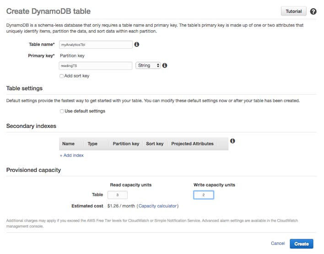Viewport: 324px width, 254px height.
Task: Focus the Partition key readingTS field
Action: click(x=96, y=66)
